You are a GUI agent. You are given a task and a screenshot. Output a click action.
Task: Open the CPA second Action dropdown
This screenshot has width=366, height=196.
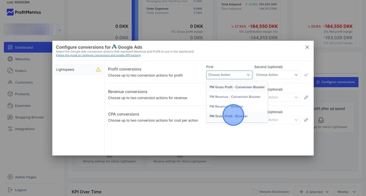click(284, 120)
